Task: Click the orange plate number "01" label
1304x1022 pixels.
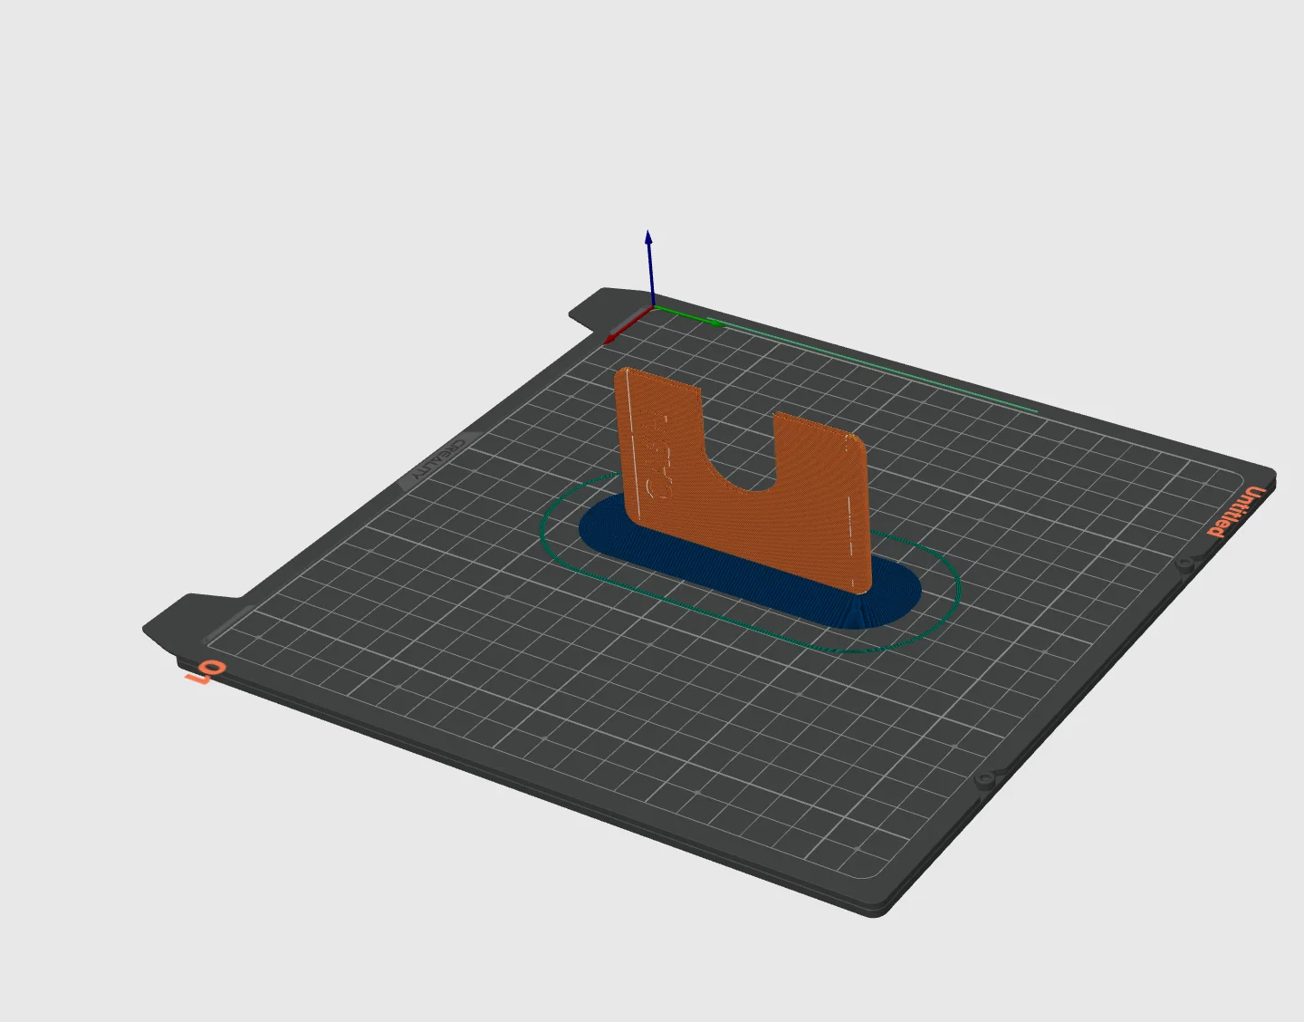Action: point(206,672)
